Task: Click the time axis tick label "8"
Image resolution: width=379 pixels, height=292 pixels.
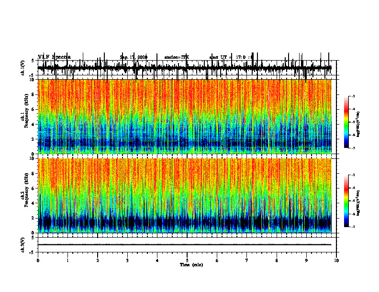Action: [277, 261]
